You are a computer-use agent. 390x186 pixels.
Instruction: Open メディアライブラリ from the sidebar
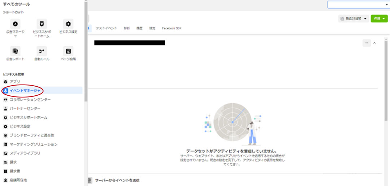click(x=25, y=153)
